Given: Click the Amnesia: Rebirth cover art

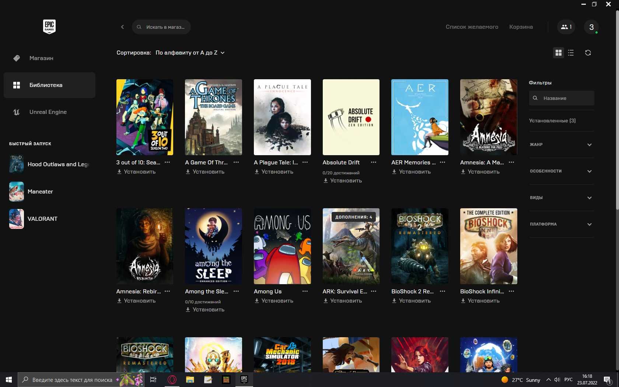Looking at the screenshot, I should coord(145,246).
